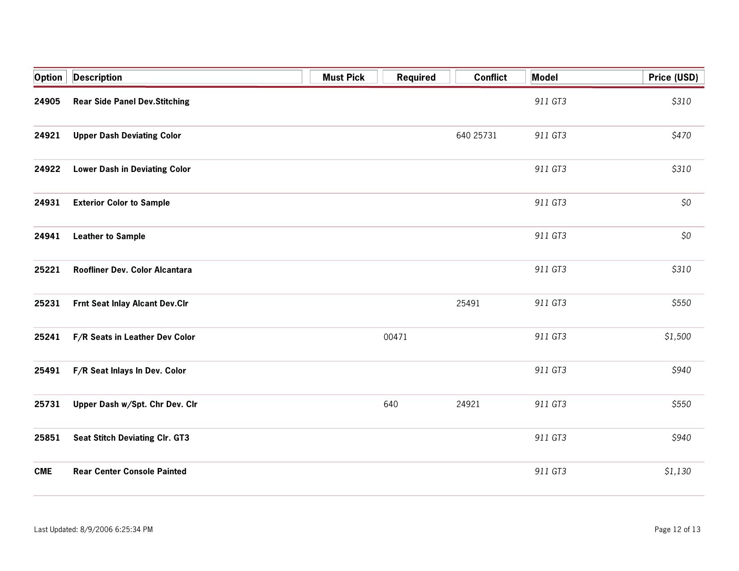Select option code 24905
This screenshot has height=571, width=739.
click(x=47, y=101)
